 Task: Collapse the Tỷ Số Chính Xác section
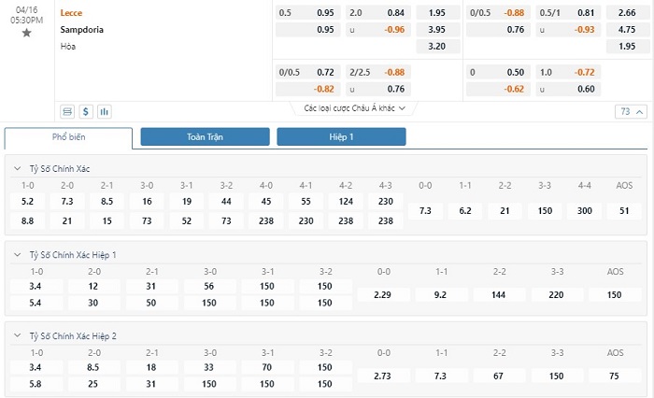tap(18, 168)
